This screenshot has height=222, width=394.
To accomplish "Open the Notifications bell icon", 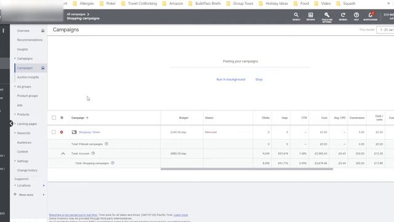I will [x=371, y=16].
